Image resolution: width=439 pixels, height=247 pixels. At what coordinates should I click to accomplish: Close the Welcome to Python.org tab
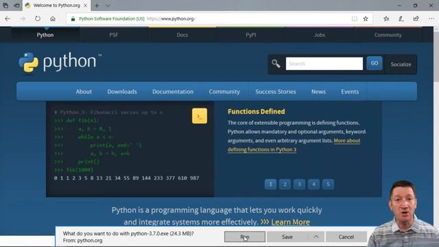(85, 5)
